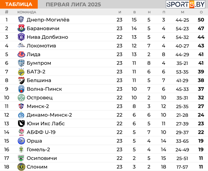The height and width of the screenshot is (171, 208).
Task: Click the Юни Икс Лабс black logo
Action: (21, 123)
